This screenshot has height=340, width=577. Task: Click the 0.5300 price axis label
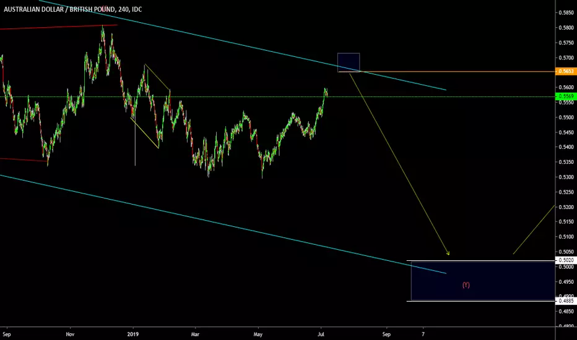click(566, 177)
